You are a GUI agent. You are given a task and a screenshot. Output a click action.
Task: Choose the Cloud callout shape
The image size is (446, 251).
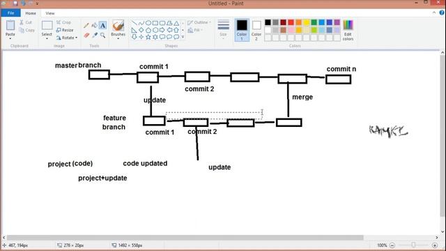point(176,37)
